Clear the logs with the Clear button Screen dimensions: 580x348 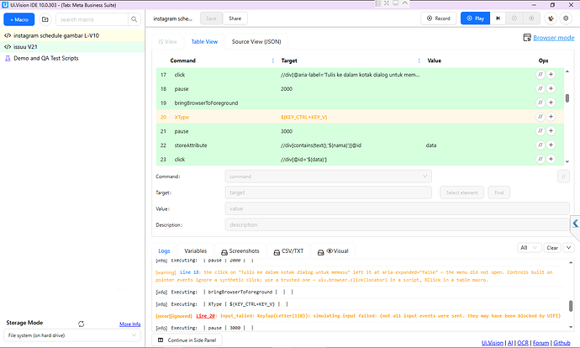coord(552,248)
